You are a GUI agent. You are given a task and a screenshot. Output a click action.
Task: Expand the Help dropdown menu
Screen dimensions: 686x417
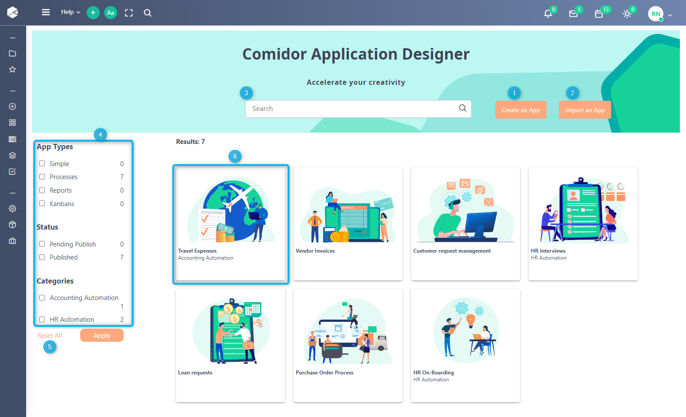71,12
